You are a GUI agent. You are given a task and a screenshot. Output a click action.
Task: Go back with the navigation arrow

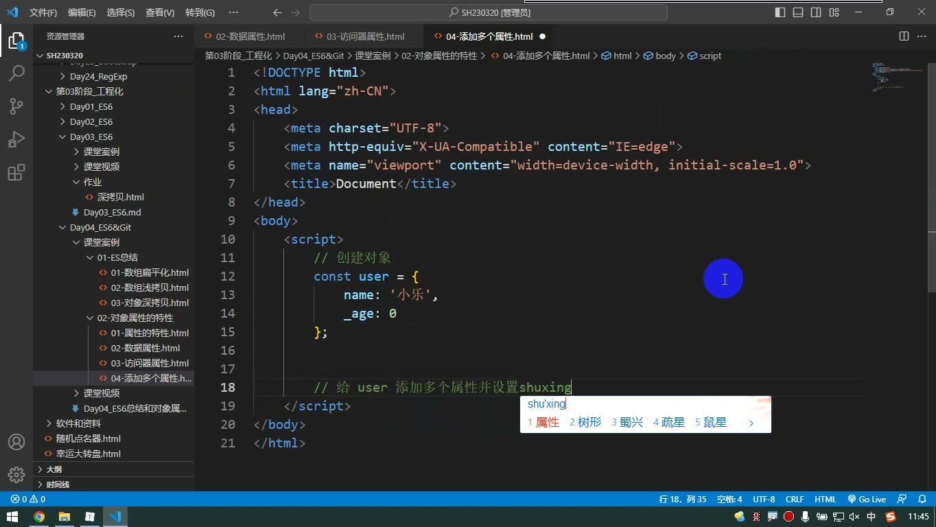[277, 12]
